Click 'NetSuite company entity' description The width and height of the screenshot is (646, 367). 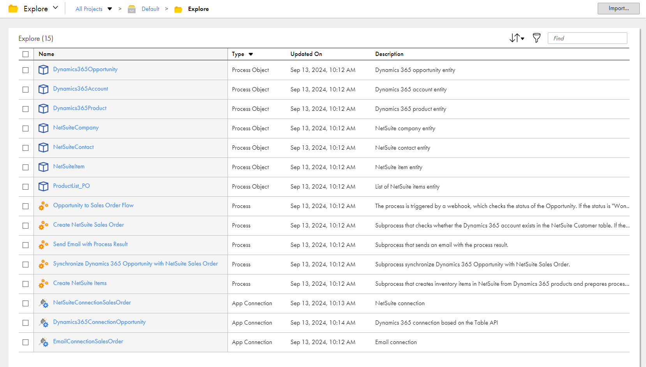point(405,128)
